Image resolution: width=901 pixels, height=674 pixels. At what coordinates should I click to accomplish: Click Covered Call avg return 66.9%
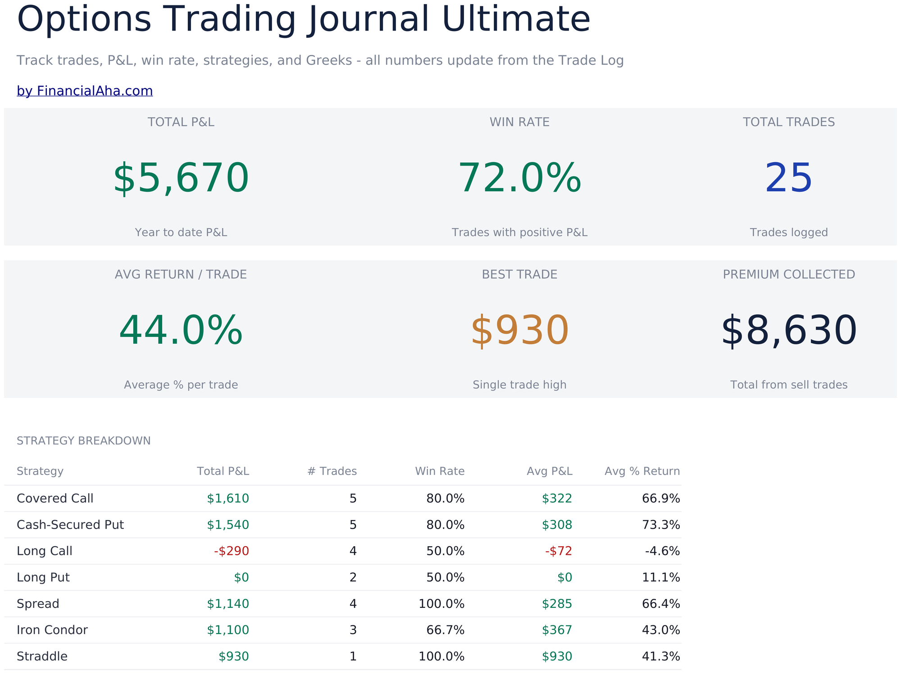tap(661, 499)
